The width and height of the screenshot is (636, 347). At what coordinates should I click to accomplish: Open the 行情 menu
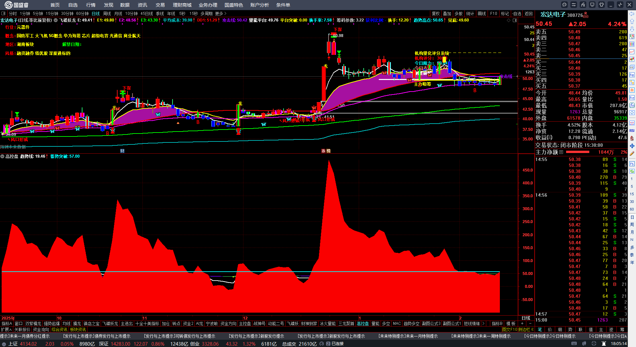[x=91, y=5]
